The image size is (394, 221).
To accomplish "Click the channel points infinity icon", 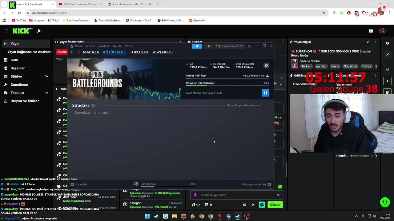I will tap(196, 205).
